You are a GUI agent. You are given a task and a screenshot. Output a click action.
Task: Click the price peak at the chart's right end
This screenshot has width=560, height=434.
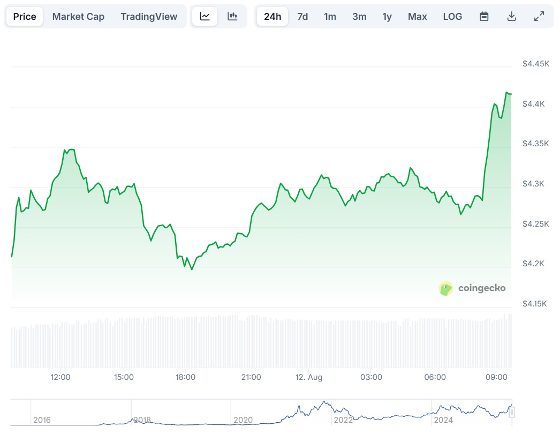(506, 93)
